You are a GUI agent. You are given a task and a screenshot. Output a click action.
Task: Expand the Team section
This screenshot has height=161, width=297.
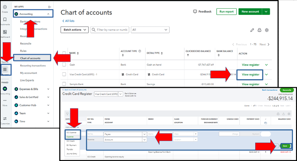[x=48, y=113]
